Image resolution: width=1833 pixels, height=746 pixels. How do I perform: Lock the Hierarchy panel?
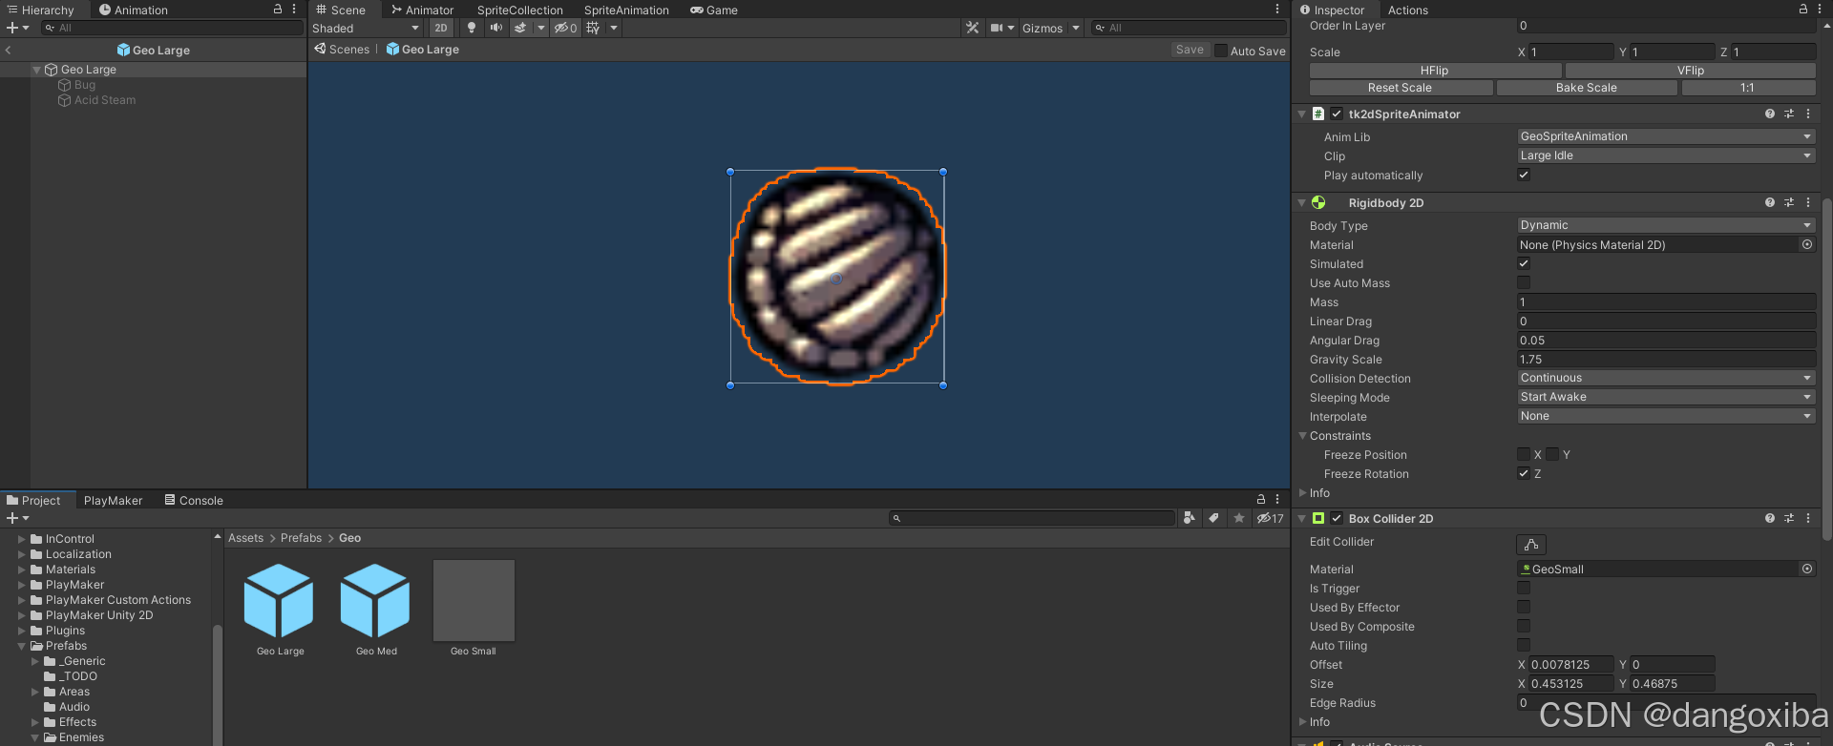(278, 9)
